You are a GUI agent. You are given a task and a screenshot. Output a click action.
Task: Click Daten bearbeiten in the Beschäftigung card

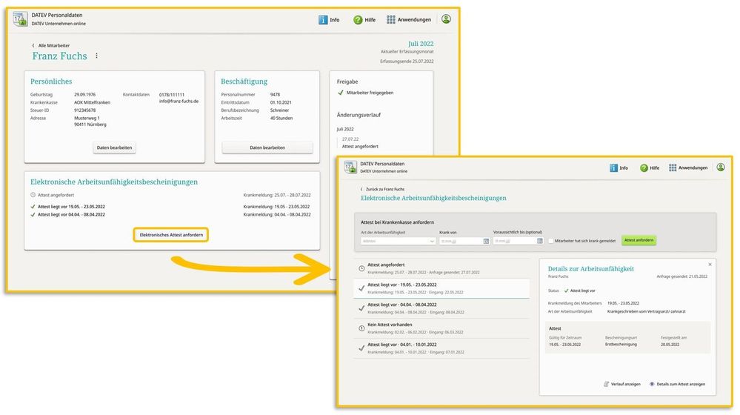click(x=267, y=147)
